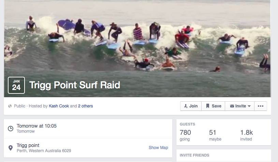
Task: Click the Trigg Point Surf Raid title
Action: pyautogui.click(x=75, y=85)
